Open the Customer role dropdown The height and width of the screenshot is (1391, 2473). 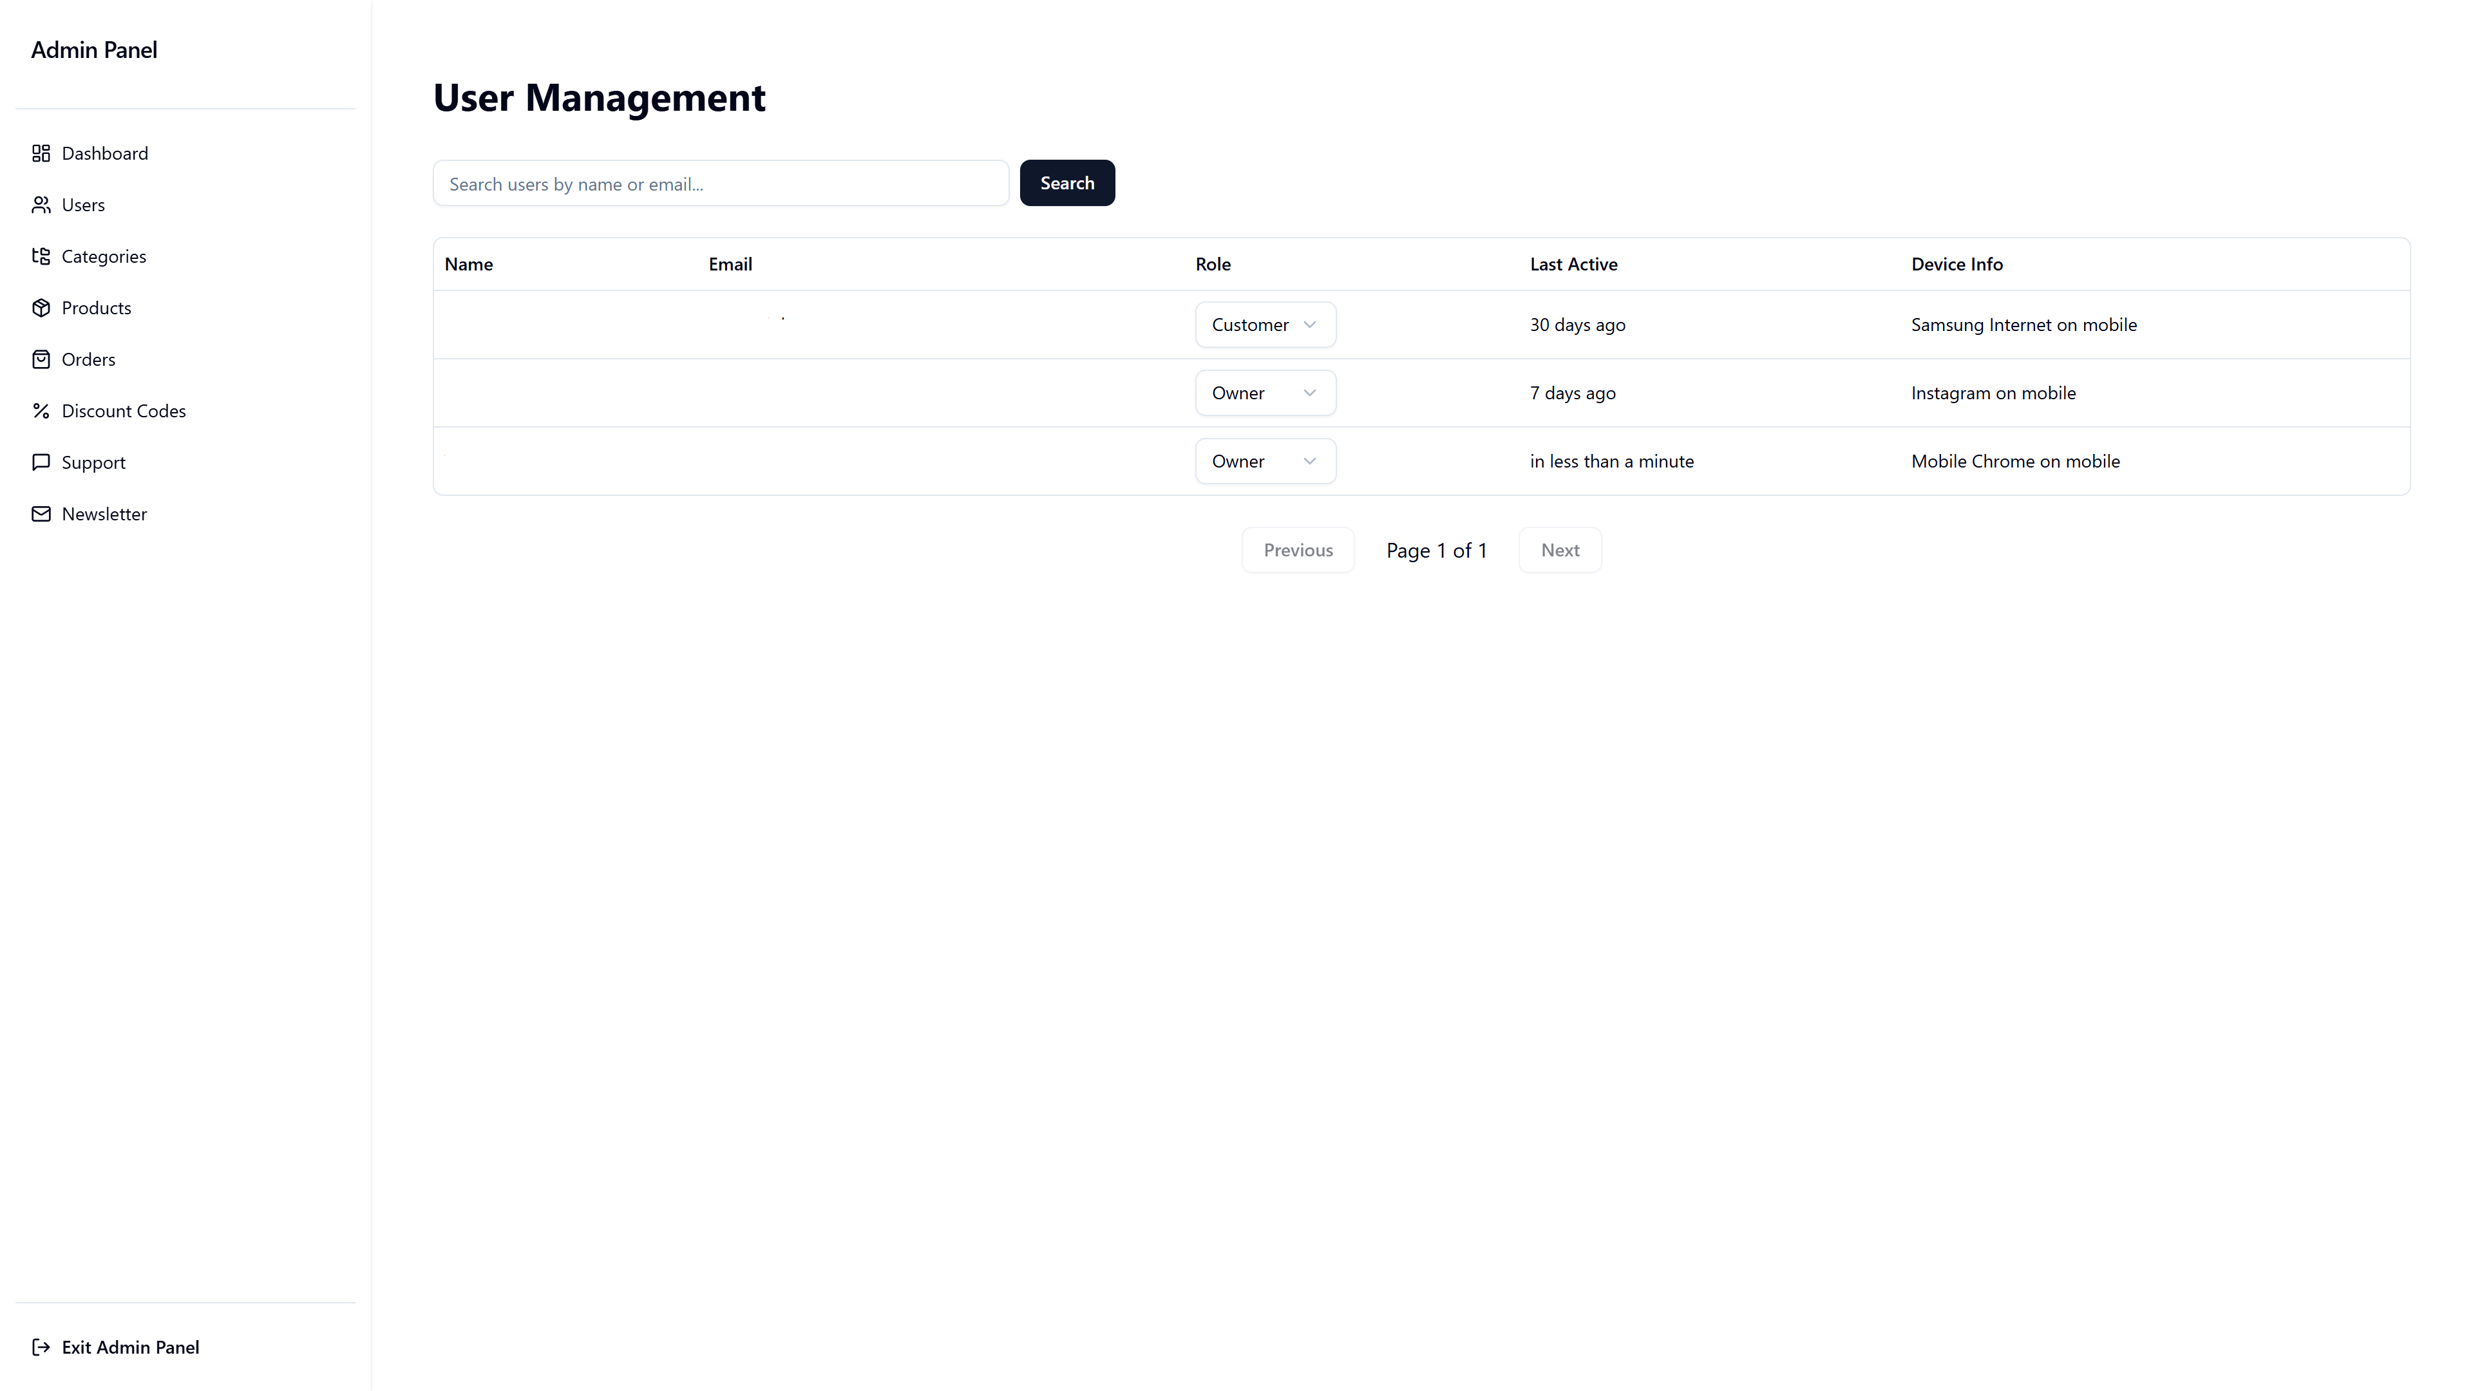click(1265, 325)
